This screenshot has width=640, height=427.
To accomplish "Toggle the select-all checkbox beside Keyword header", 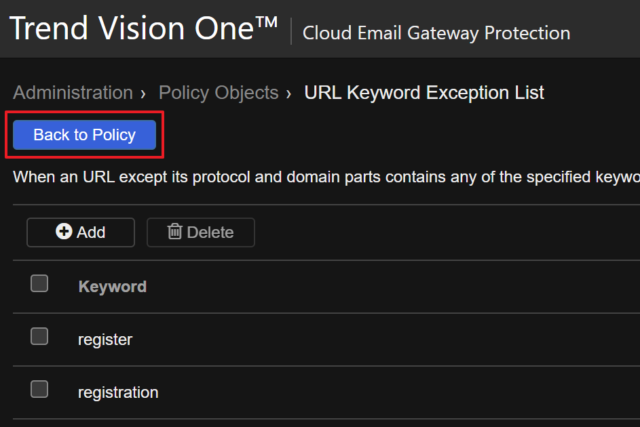I will point(39,283).
